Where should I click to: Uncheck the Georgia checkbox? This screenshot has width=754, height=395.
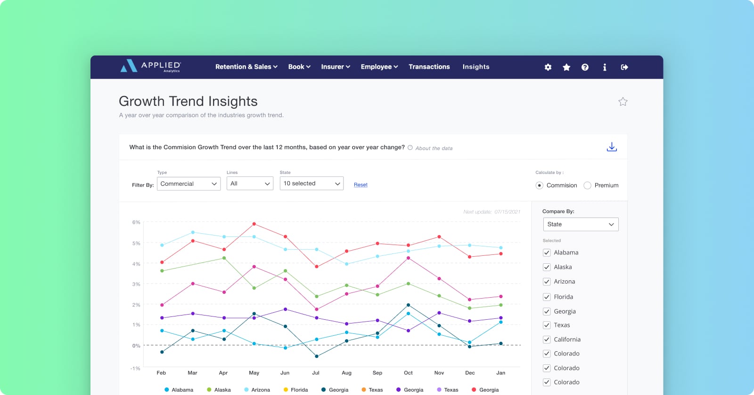click(547, 311)
